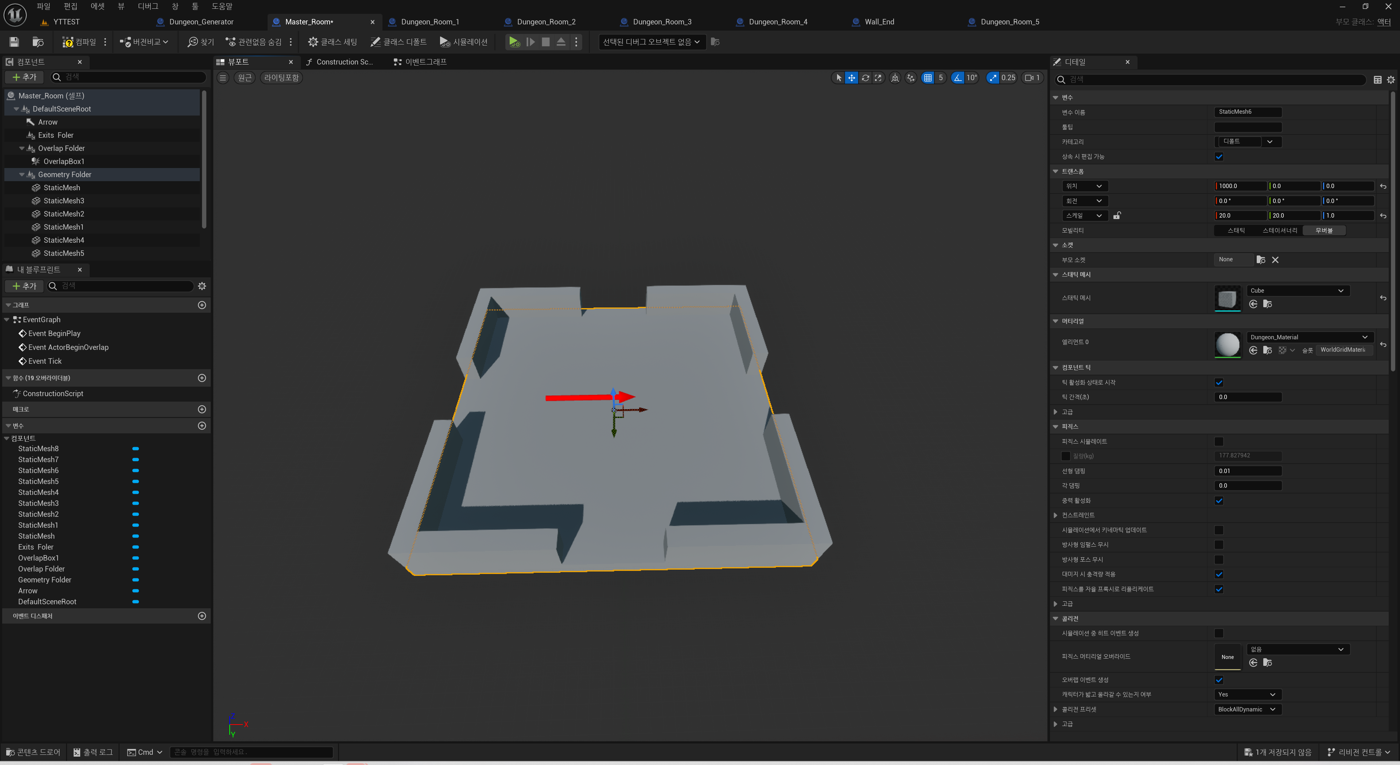Toggle 피직스 시뮬레이트 checkbox

click(x=1219, y=442)
